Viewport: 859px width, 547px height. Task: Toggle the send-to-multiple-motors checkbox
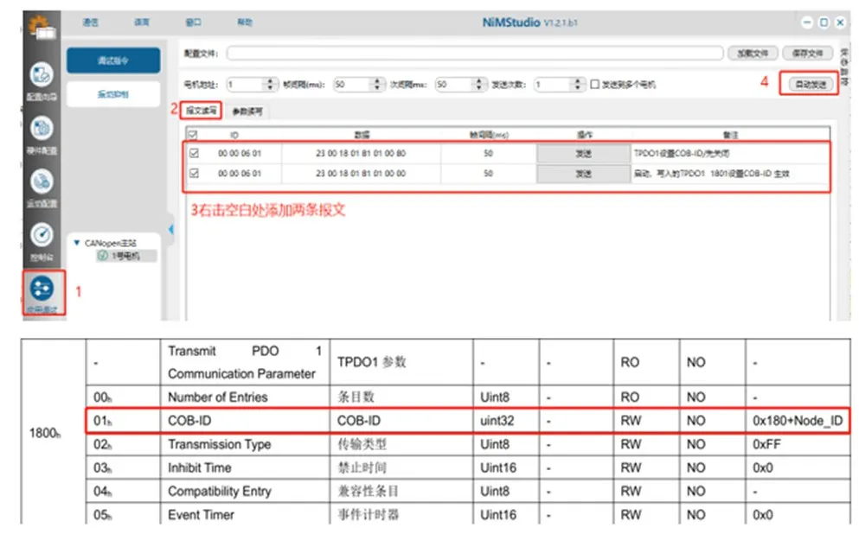(594, 84)
